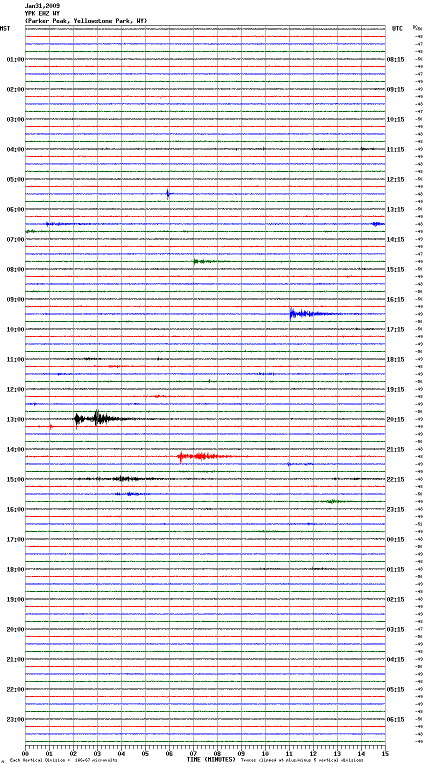Click the '(Parker Peak, Yellowstone Park, WY)' title

click(86, 21)
